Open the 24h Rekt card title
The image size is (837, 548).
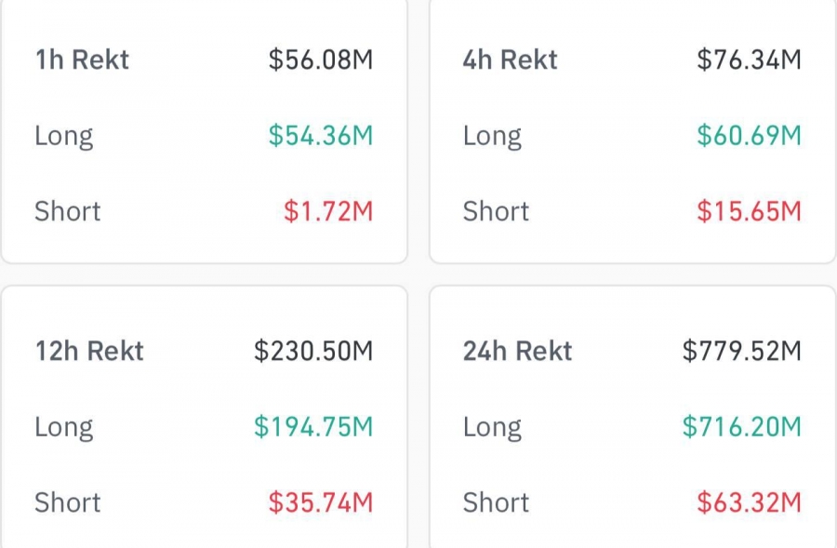click(517, 352)
